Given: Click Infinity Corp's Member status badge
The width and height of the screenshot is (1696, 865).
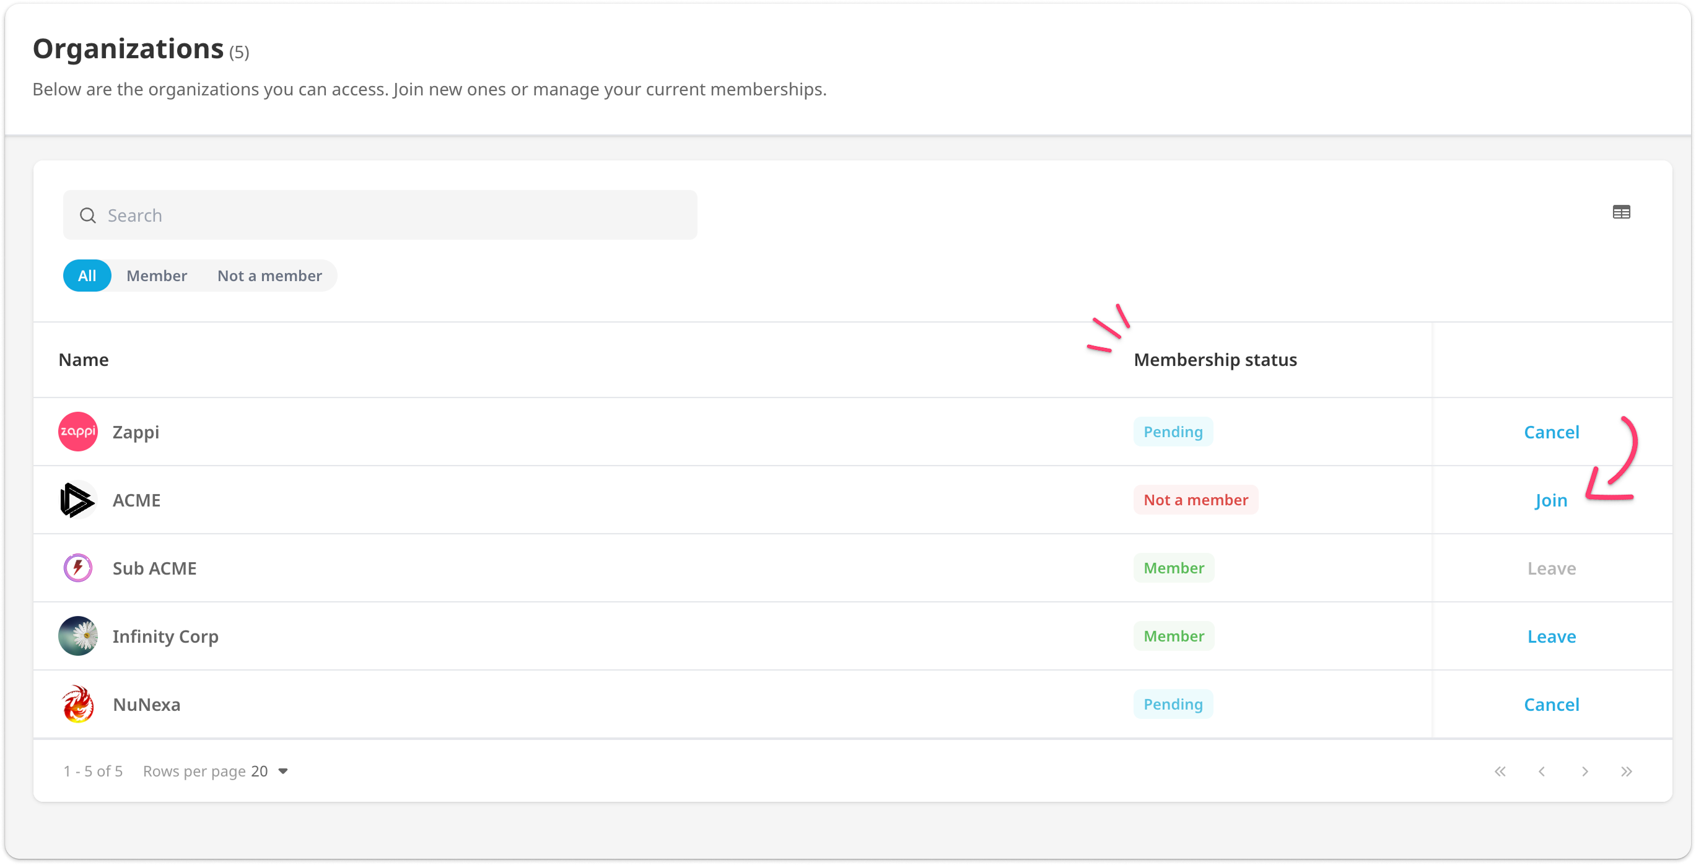Looking at the screenshot, I should (x=1173, y=637).
